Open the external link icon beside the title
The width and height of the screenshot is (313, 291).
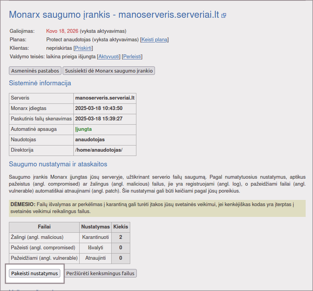[224, 16]
